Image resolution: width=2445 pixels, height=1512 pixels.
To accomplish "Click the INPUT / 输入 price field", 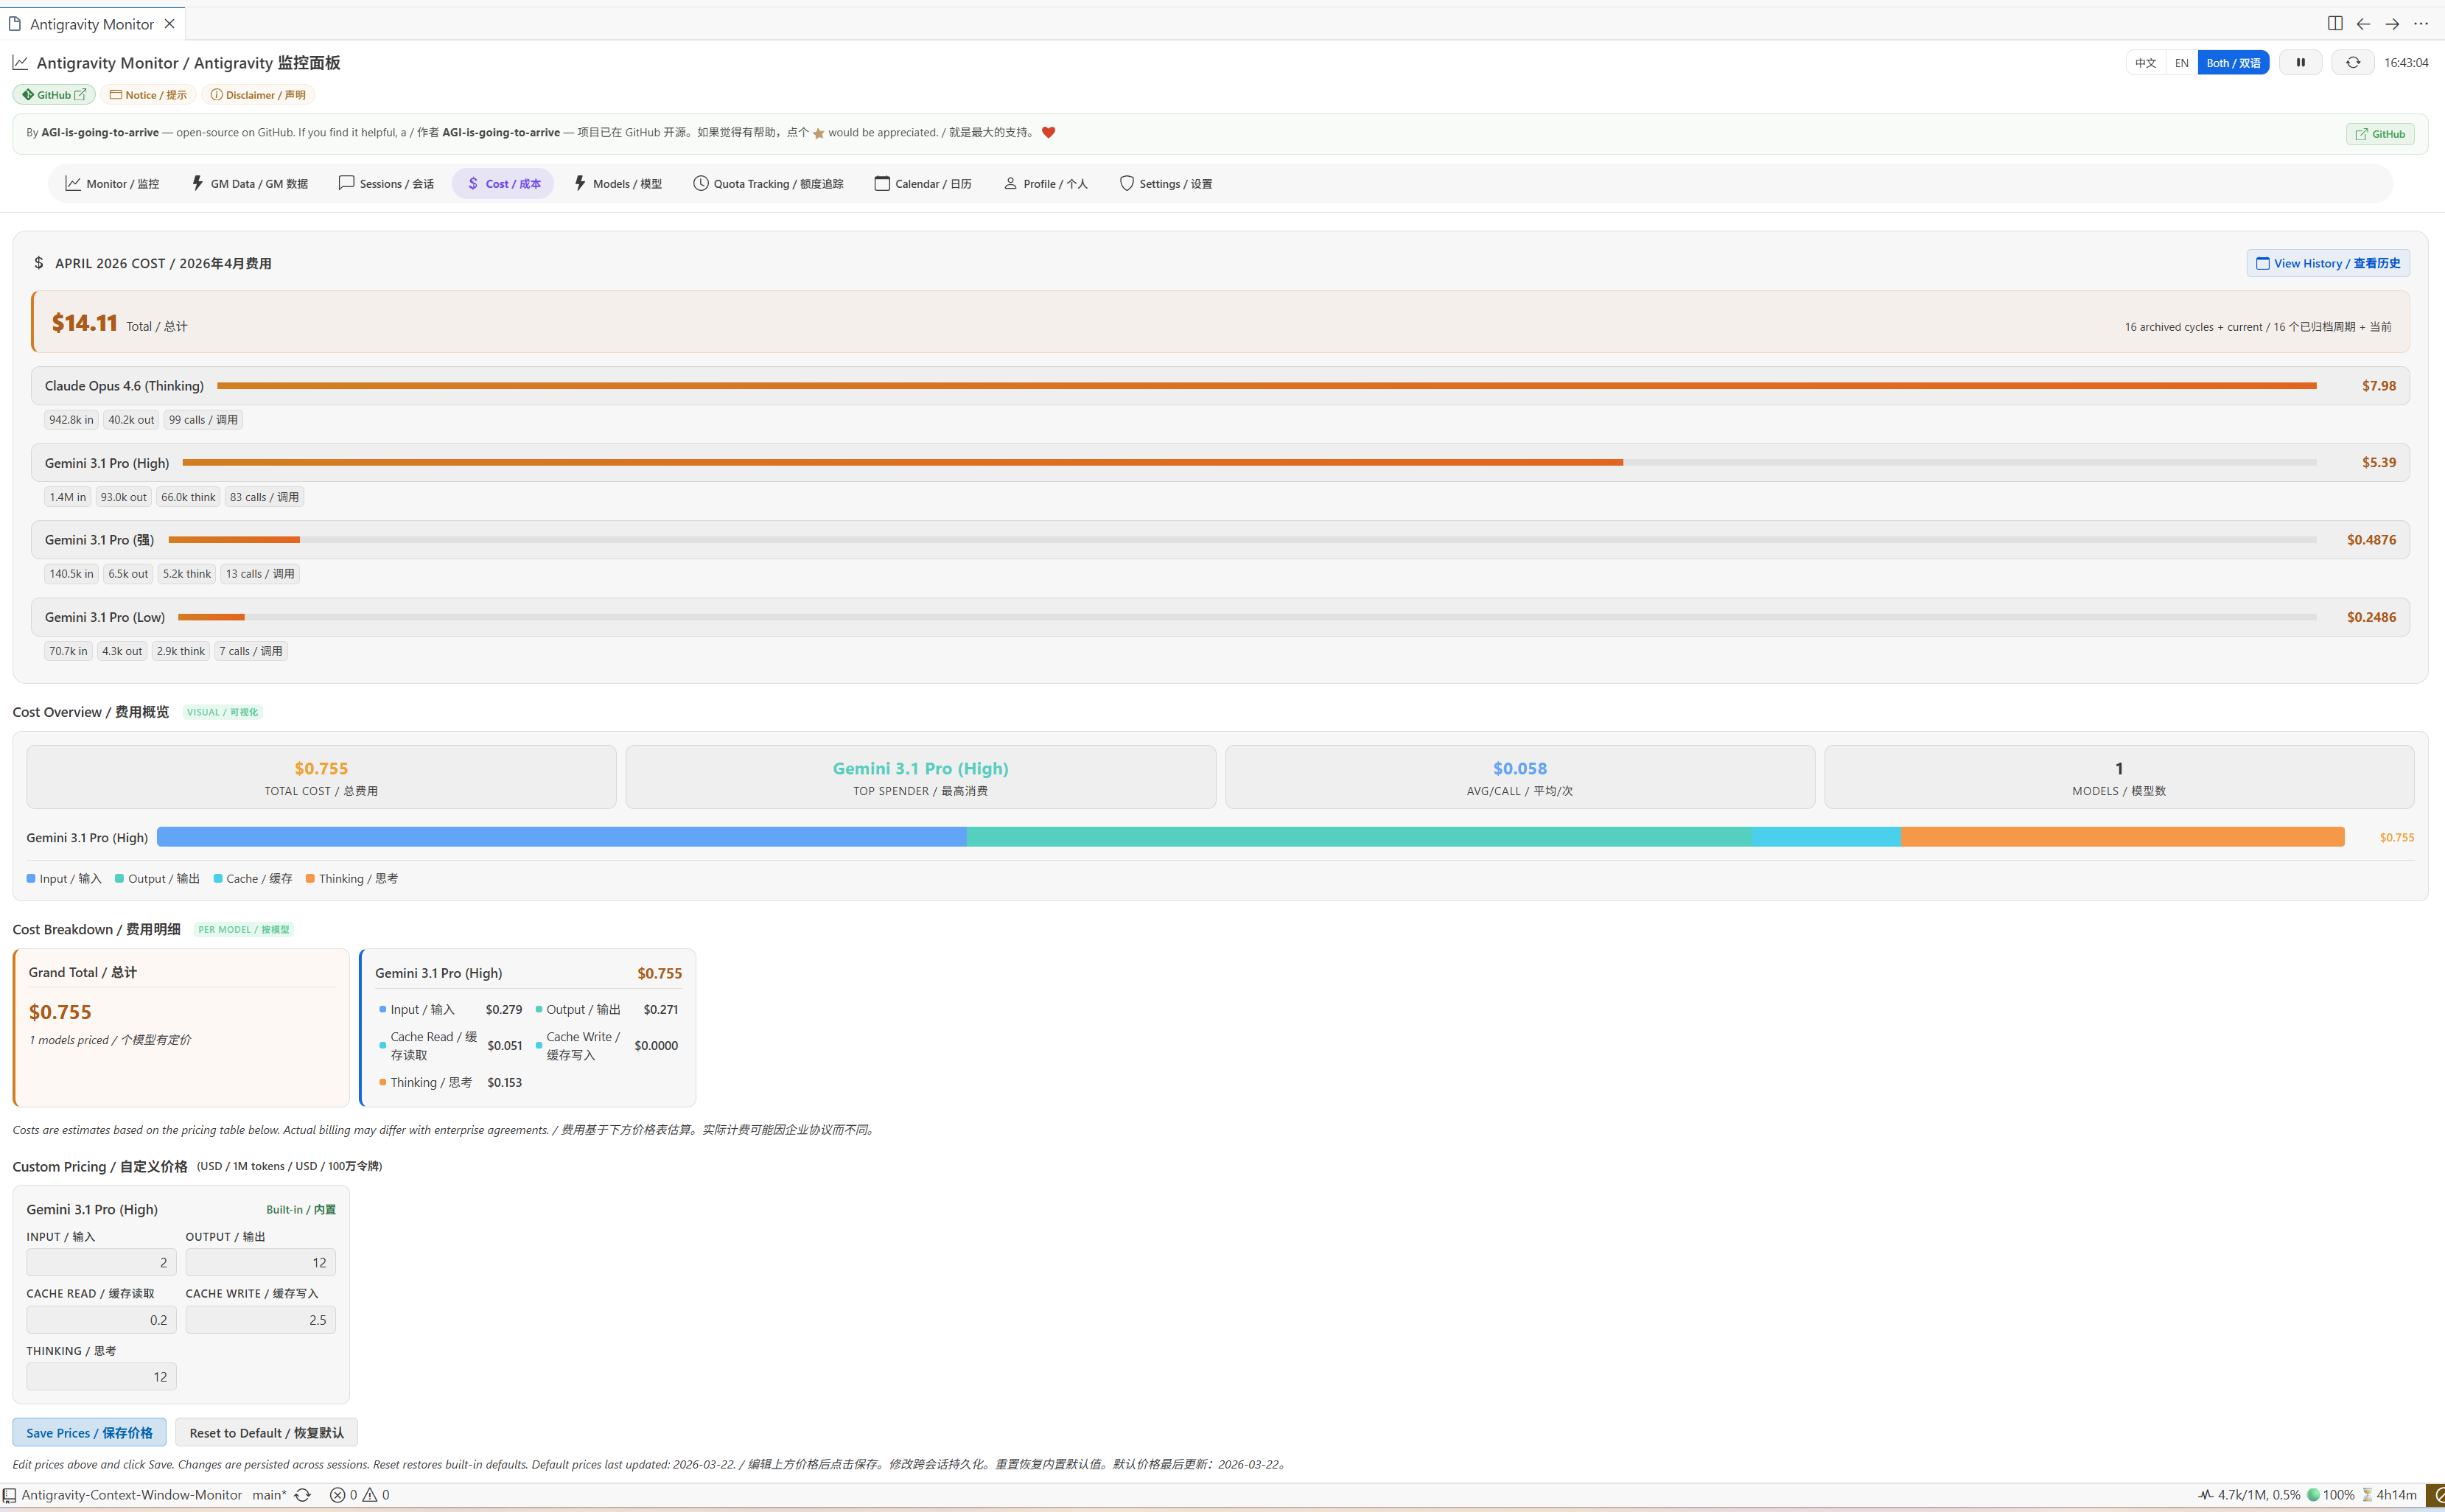I will pos(101,1262).
